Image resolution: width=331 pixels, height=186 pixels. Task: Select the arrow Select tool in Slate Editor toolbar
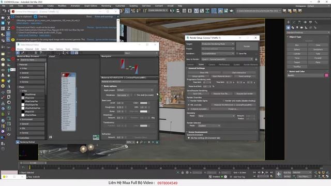point(18,53)
